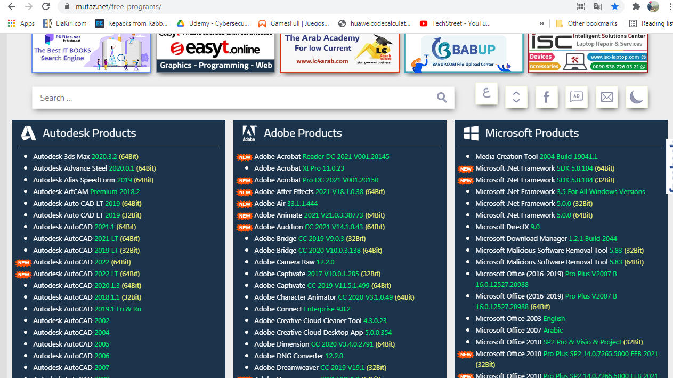Open Media Creation Tool 2004 link
Image resolution: width=673 pixels, height=378 pixels.
pyautogui.click(x=536, y=156)
